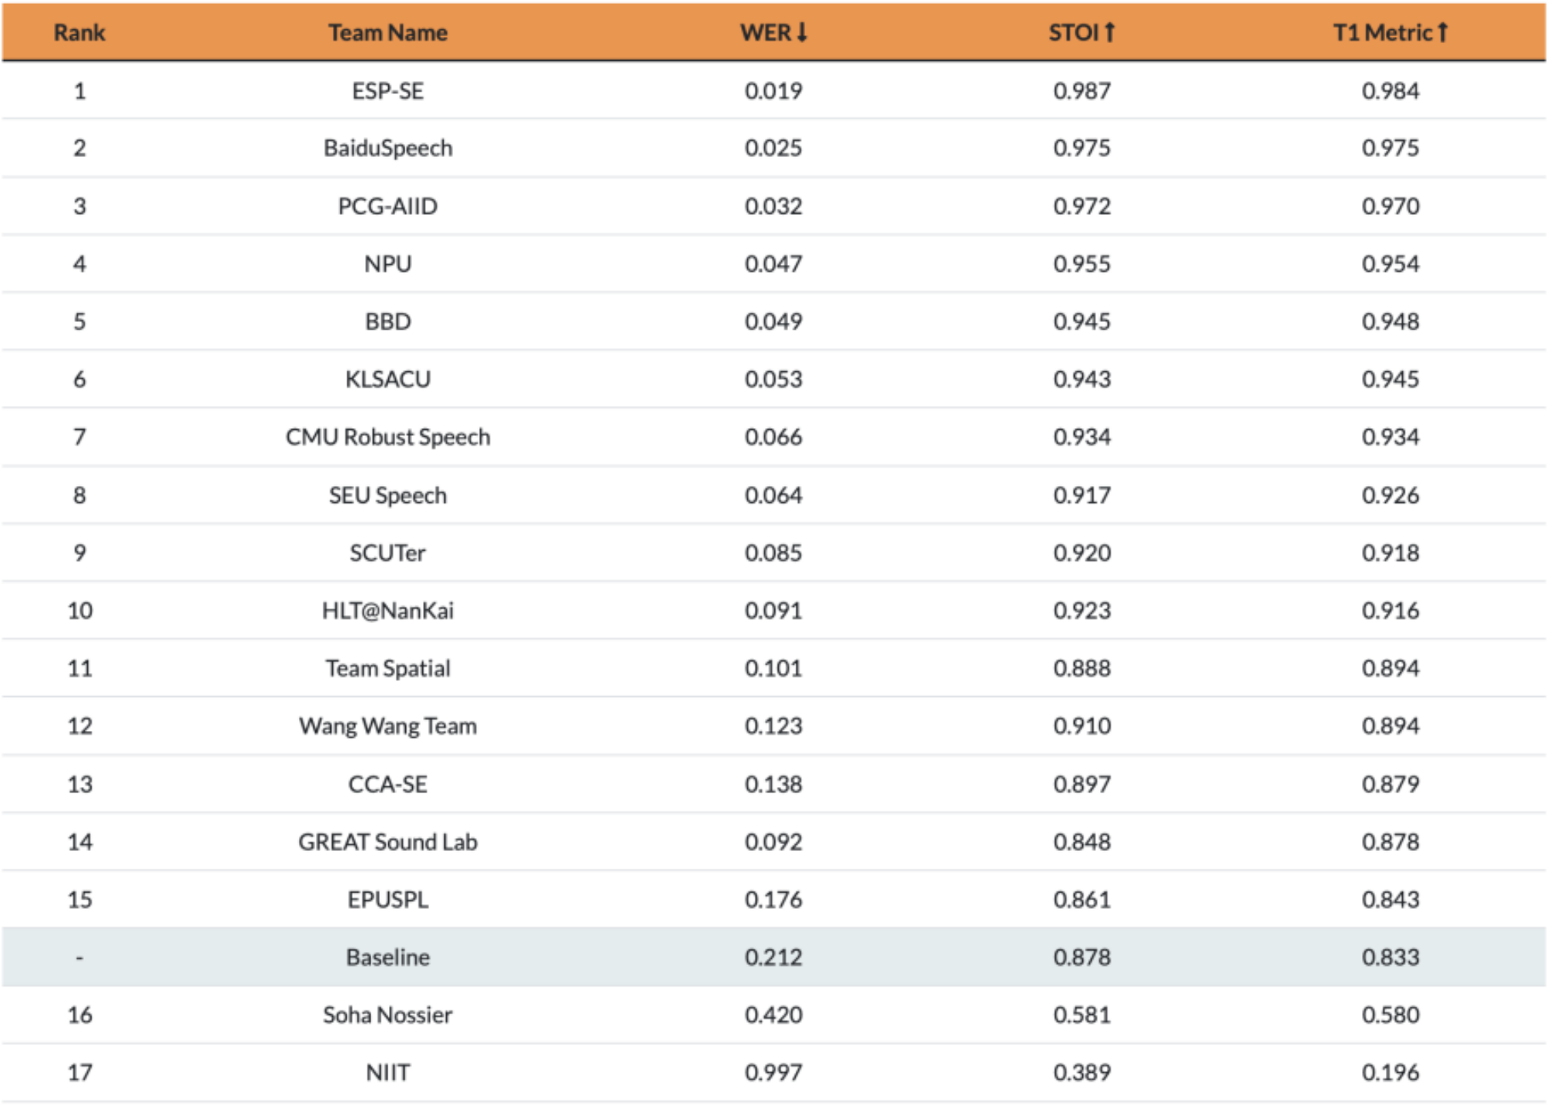The image size is (1553, 1109).
Task: Click GREAT Sound Lab STOI value 0.848
Action: 1082,842
